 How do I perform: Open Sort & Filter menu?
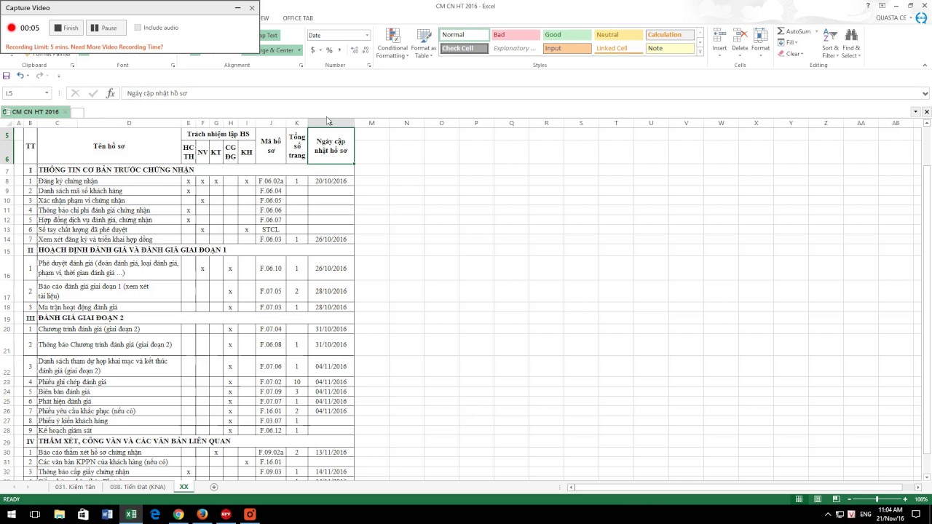[x=829, y=44]
